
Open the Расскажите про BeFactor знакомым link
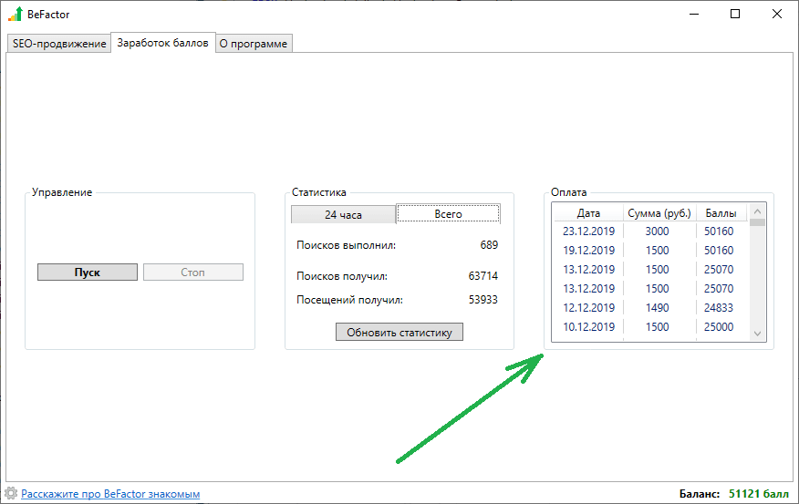(x=110, y=493)
